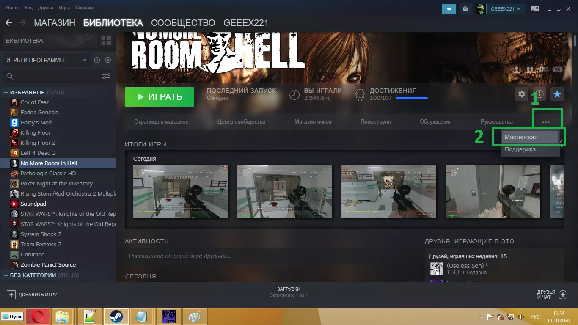Open Руководства link
578x325 pixels.
click(x=497, y=122)
